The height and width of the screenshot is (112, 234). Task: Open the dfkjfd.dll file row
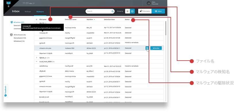pos(42,71)
